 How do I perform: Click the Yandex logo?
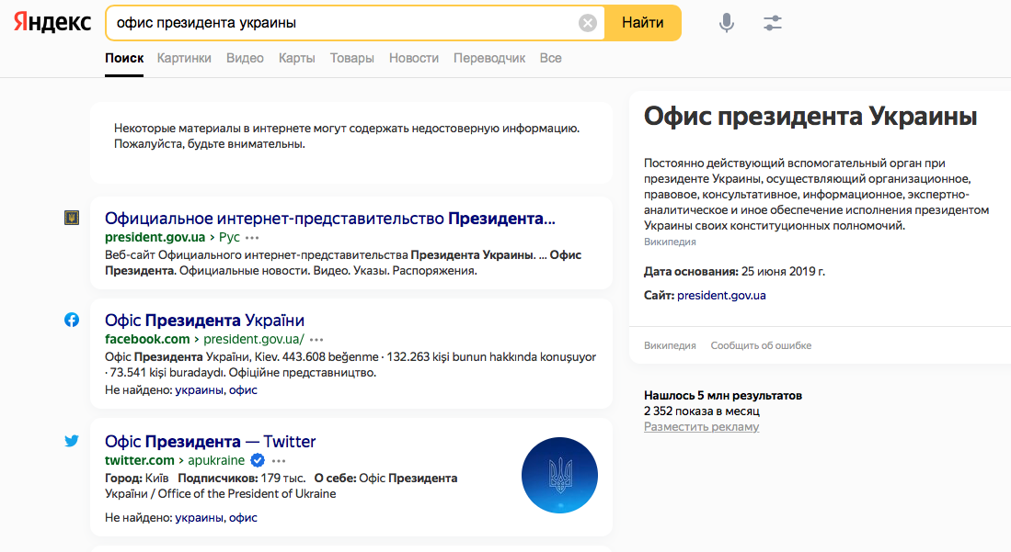click(52, 23)
